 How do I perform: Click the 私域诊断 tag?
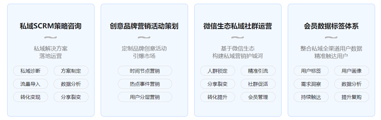coord(31,71)
